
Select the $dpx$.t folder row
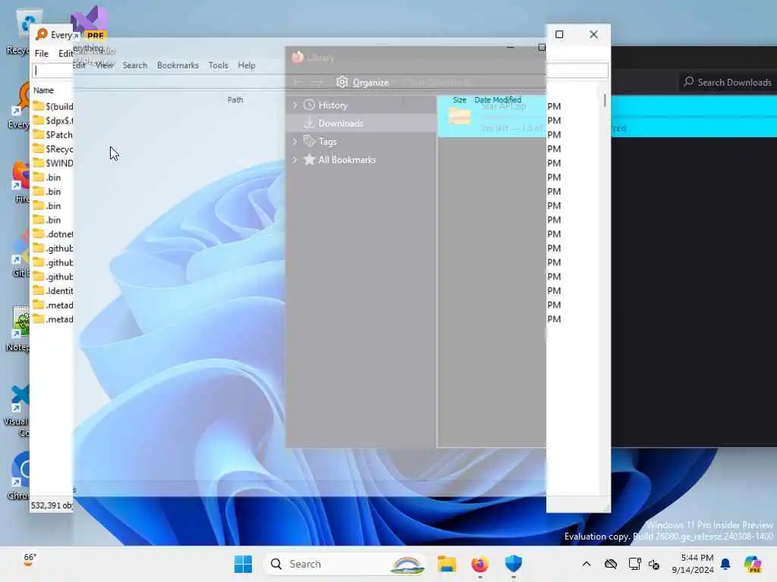point(52,120)
